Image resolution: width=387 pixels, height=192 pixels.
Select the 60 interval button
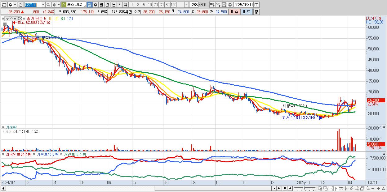167,5
